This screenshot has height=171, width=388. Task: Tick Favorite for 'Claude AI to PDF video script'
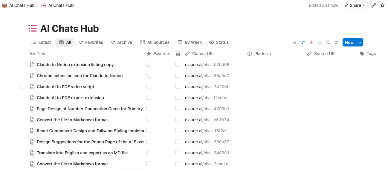tap(149, 86)
